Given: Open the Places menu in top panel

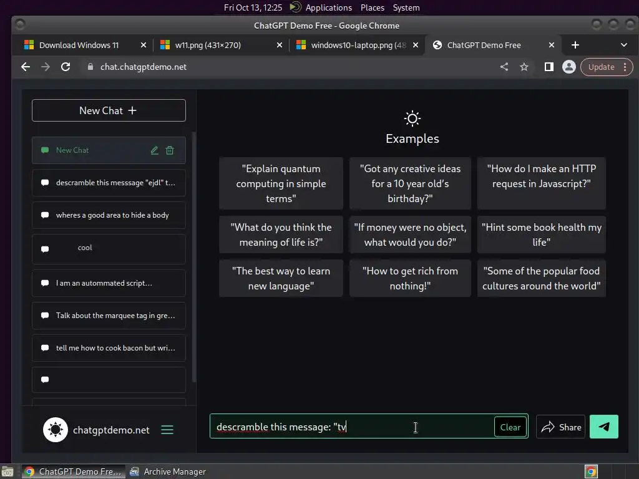Looking at the screenshot, I should point(373,7).
